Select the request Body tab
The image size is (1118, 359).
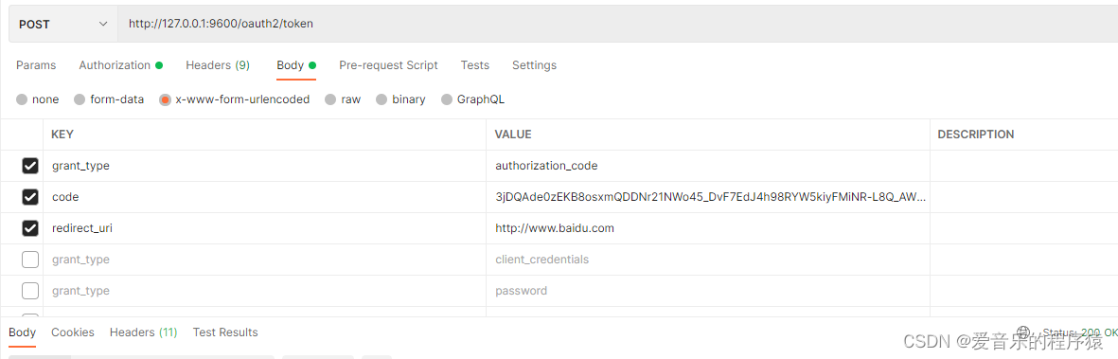(x=296, y=65)
